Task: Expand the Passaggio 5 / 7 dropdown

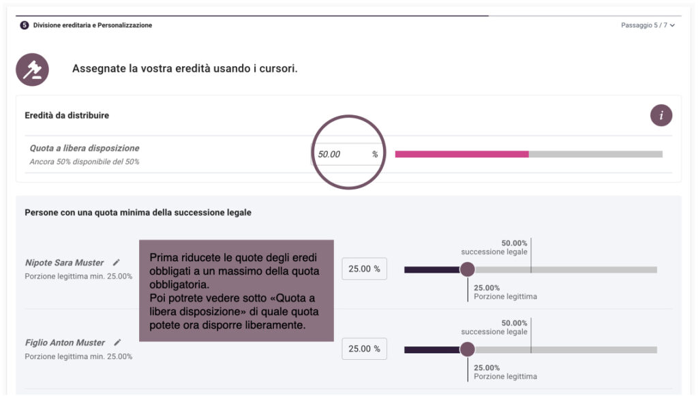Action: pyautogui.click(x=648, y=25)
